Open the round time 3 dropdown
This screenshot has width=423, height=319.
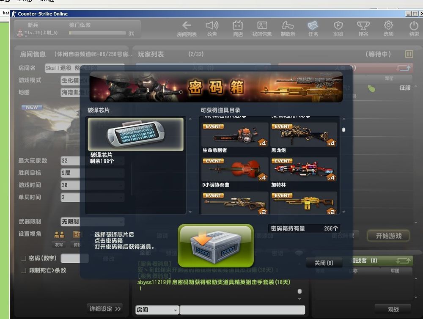(93, 197)
